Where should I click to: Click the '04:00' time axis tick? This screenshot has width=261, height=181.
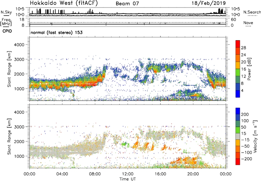point(62,174)
